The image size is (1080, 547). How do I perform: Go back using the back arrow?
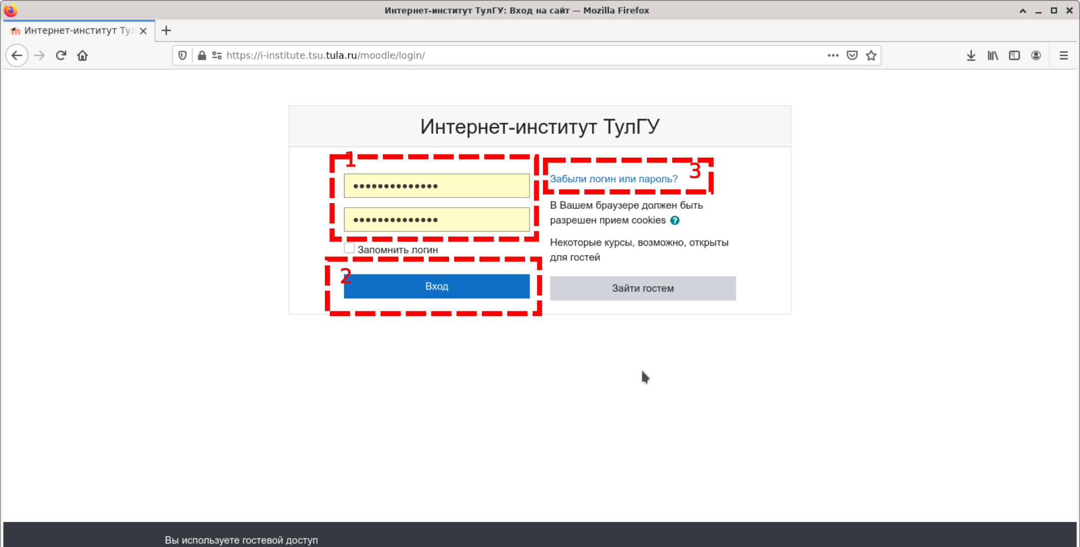(x=17, y=56)
